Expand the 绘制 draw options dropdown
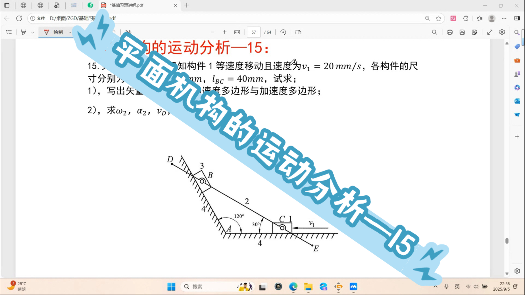This screenshot has width=525, height=295. [x=70, y=32]
